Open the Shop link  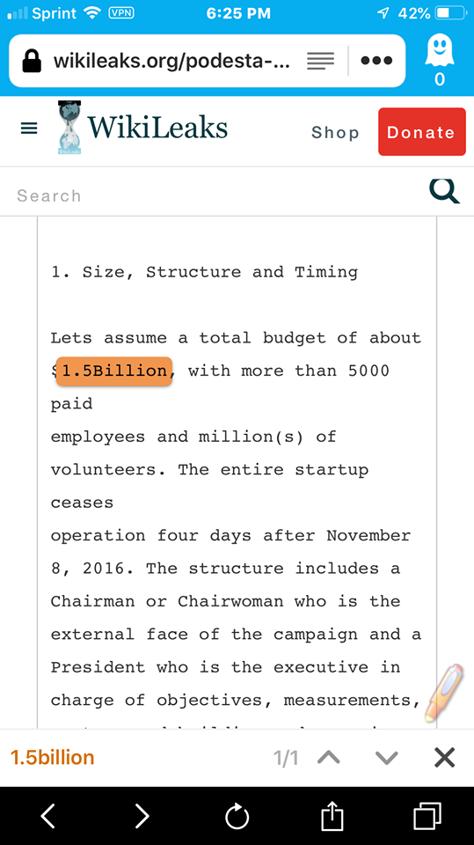(x=335, y=133)
